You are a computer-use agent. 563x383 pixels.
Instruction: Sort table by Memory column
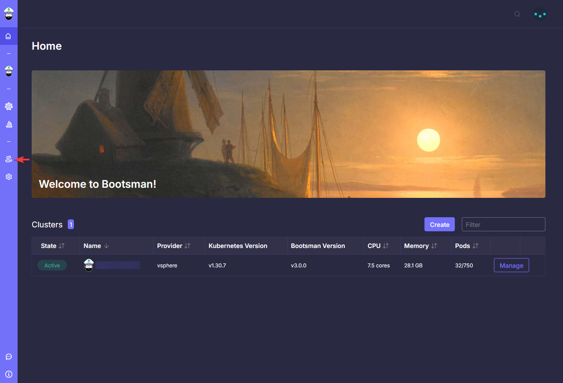click(434, 246)
